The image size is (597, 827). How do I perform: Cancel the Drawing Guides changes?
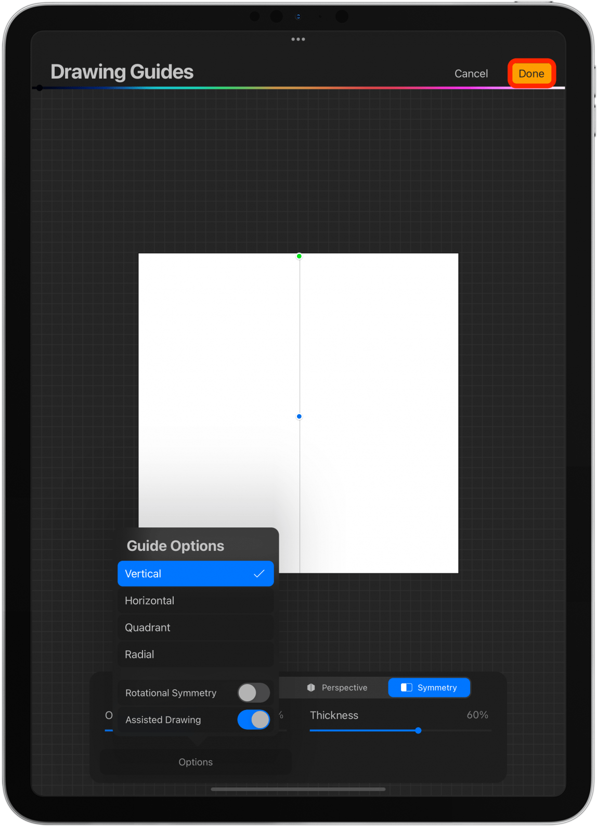(471, 74)
